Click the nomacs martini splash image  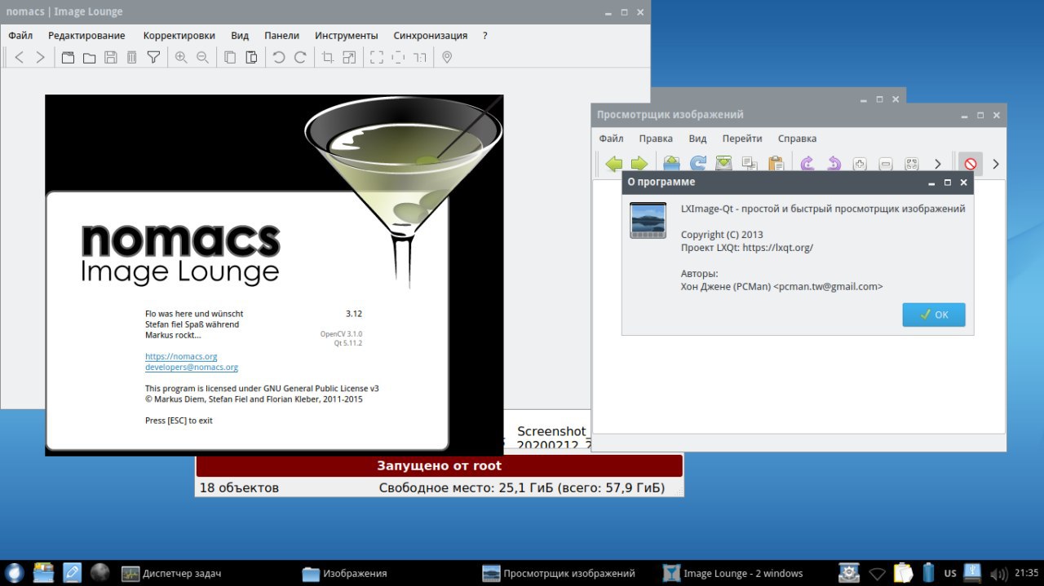pyautogui.click(x=274, y=275)
